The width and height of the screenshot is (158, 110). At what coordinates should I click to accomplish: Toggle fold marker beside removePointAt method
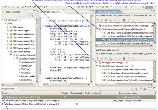tap(43, 78)
